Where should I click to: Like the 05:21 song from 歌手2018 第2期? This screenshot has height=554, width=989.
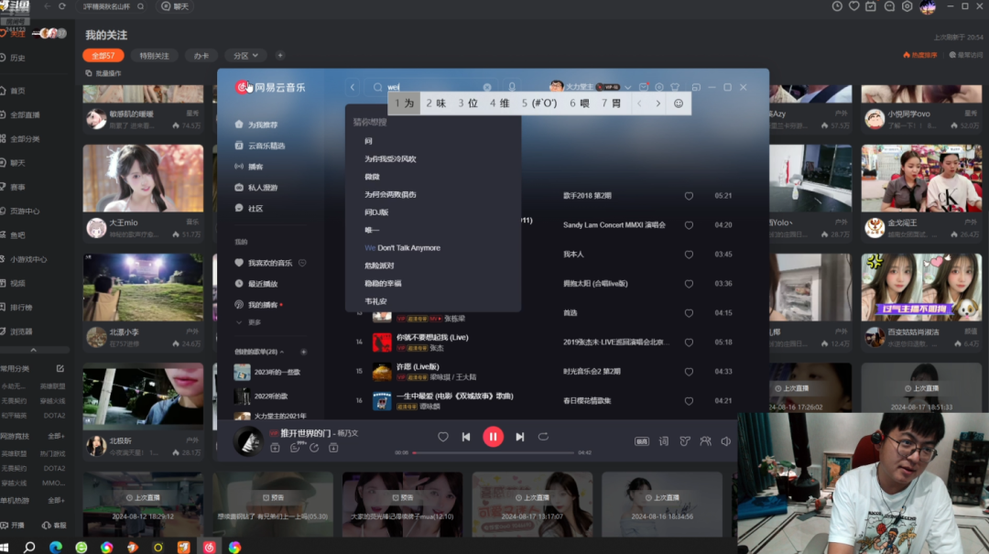689,196
